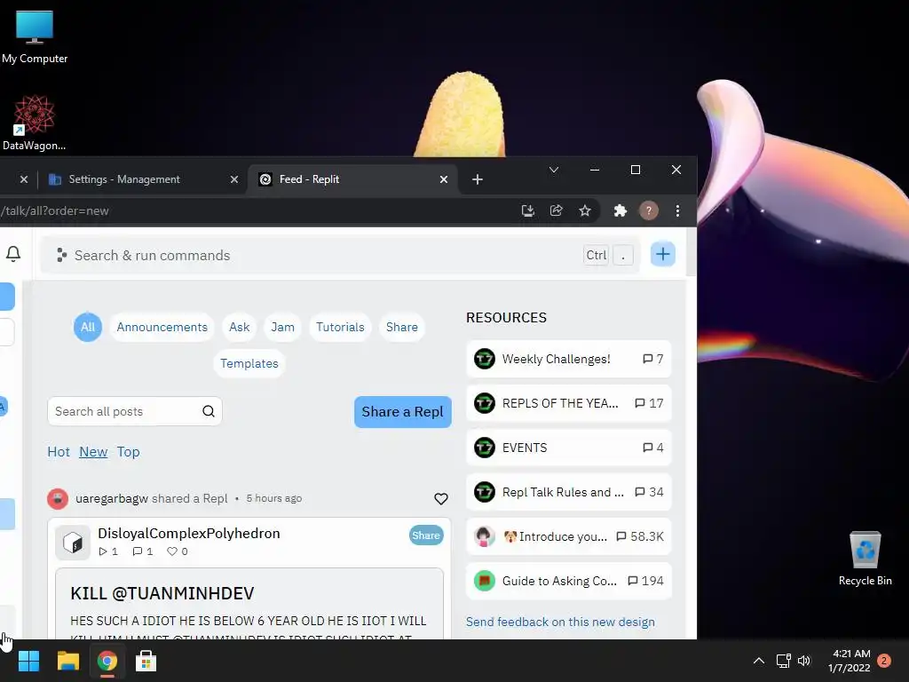Open the Windows Start menu
This screenshot has width=909, height=682.
[x=28, y=661]
